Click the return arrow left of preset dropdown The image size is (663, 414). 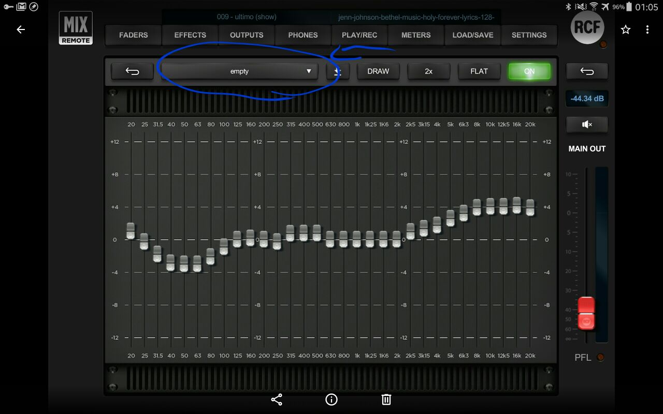pos(132,71)
